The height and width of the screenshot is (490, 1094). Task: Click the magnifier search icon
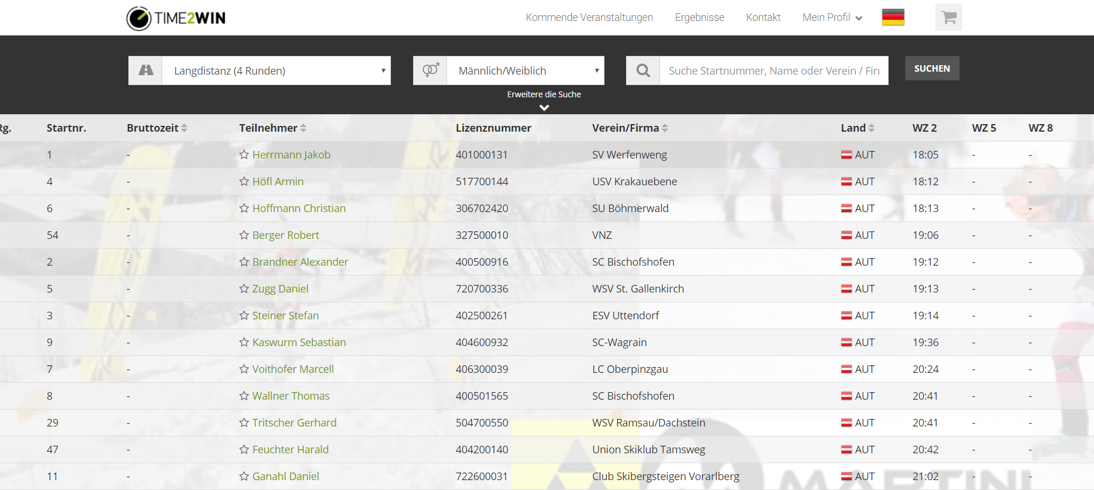point(643,70)
